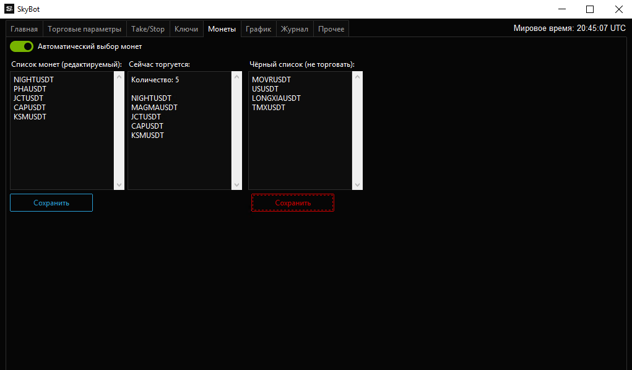Click CAPUSDT in the editable coin list
The height and width of the screenshot is (370, 632).
click(30, 108)
